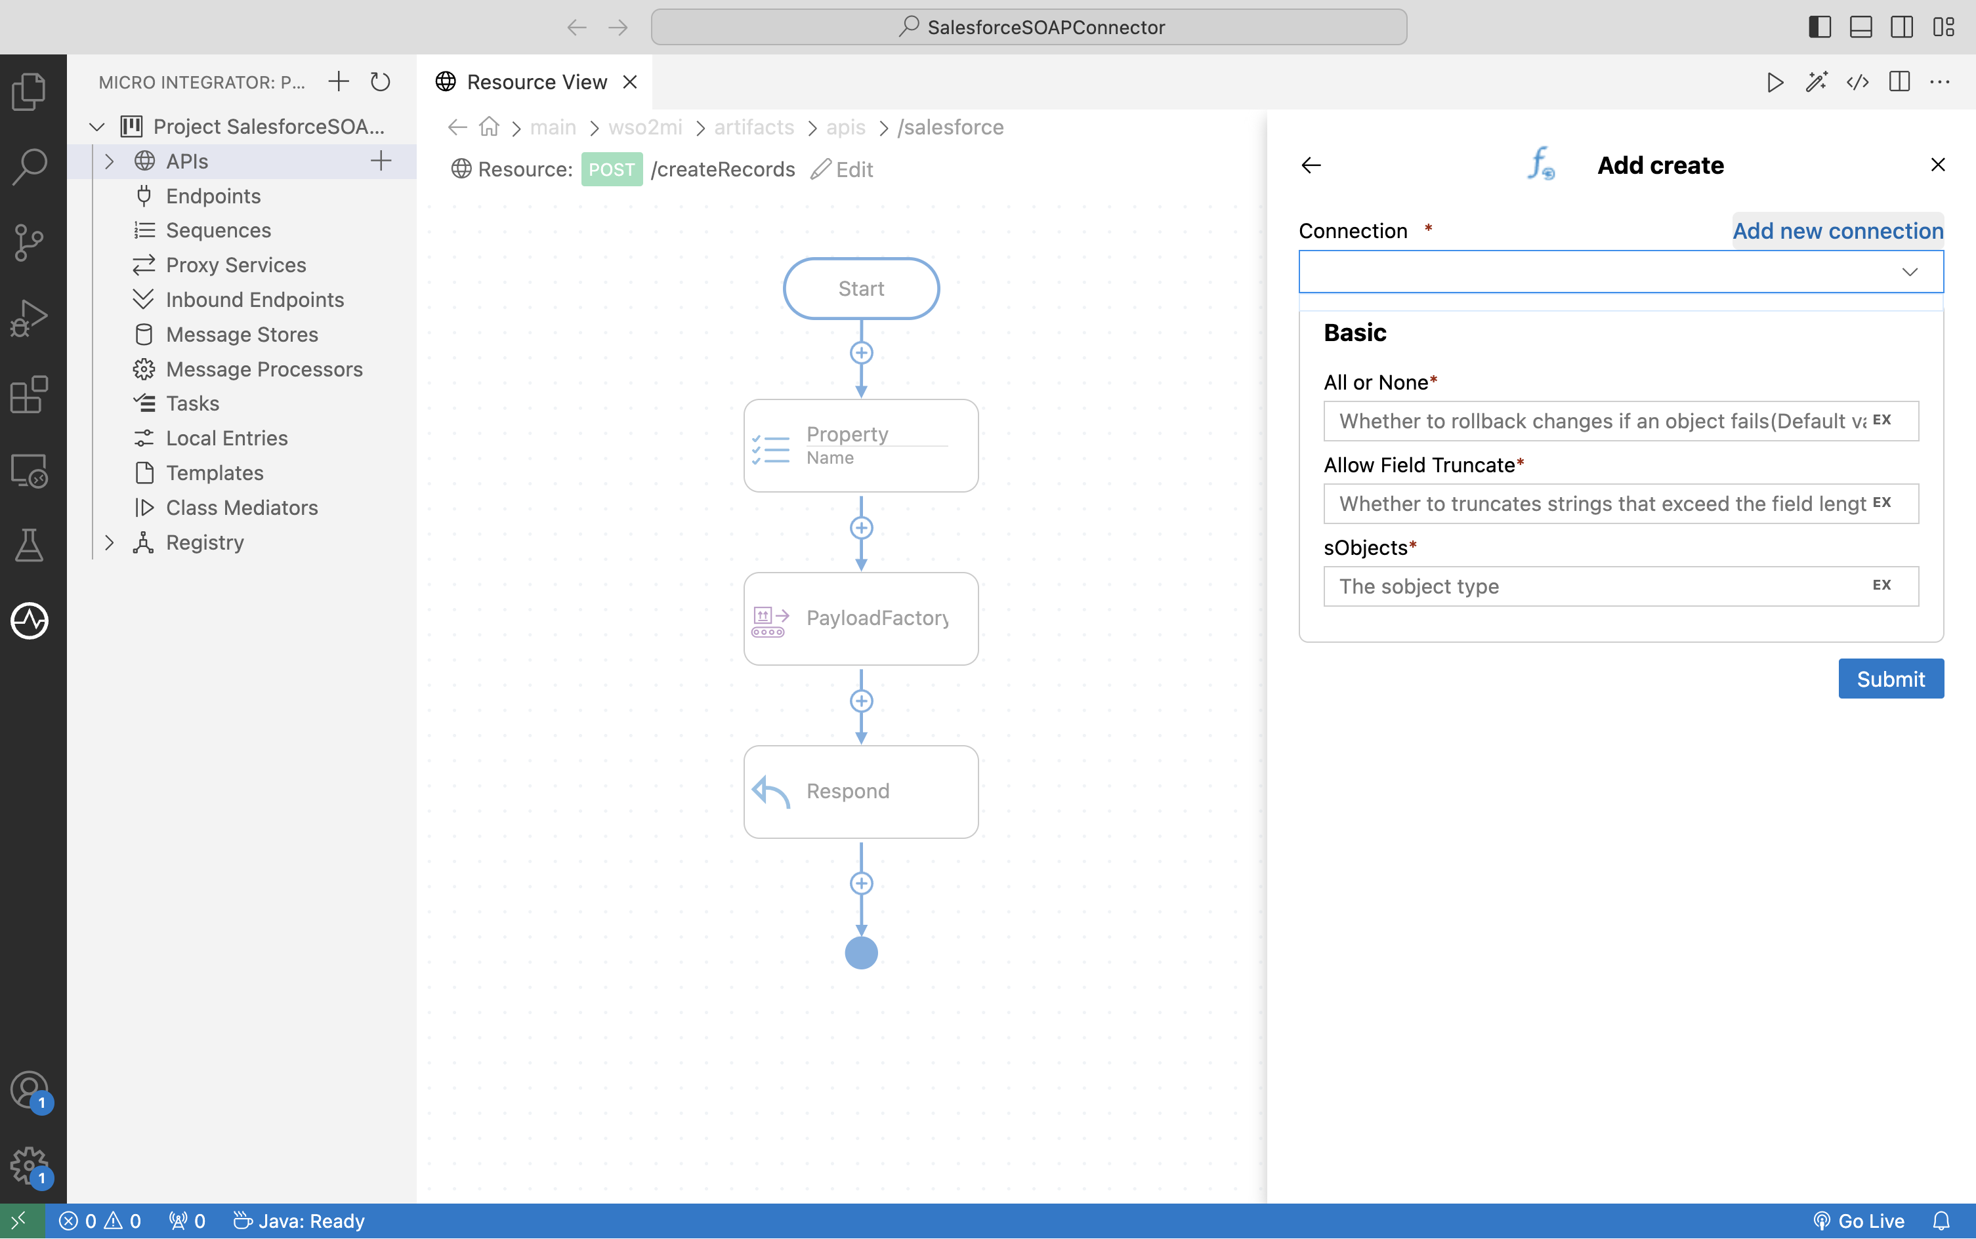Run the project using play icon
The height and width of the screenshot is (1239, 1976).
pos(1775,82)
